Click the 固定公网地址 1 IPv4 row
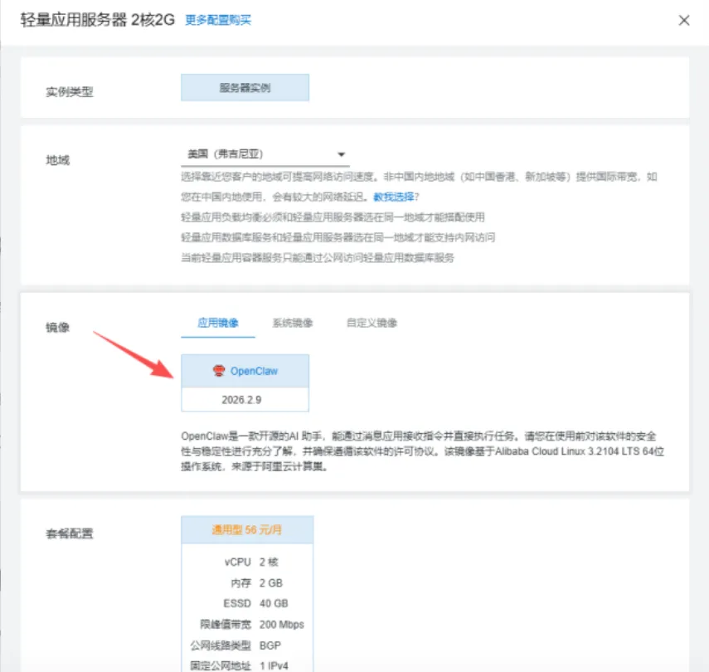Image resolution: width=709 pixels, height=672 pixels. click(239, 665)
